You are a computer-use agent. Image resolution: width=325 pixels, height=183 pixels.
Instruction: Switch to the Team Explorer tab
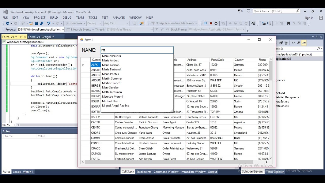(x=275, y=172)
